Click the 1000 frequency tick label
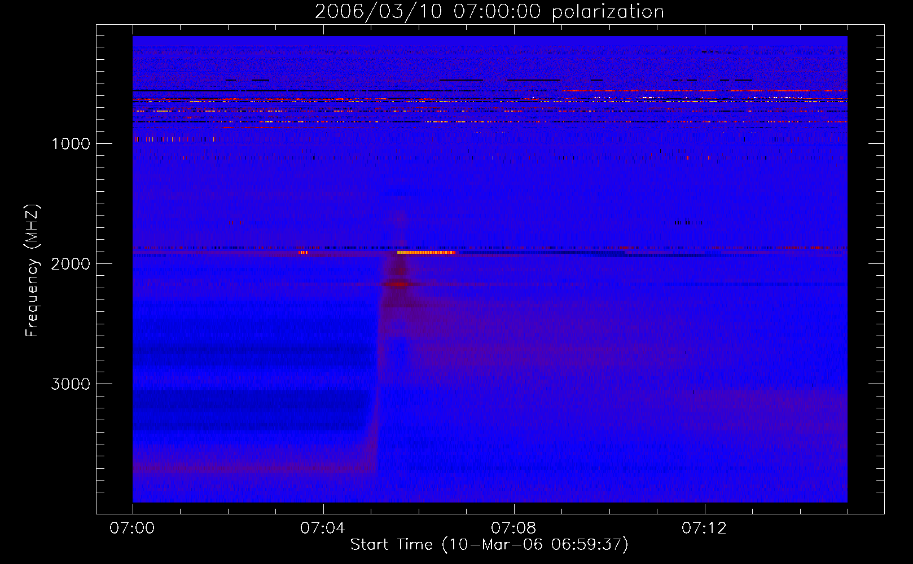The image size is (913, 564). 71,144
